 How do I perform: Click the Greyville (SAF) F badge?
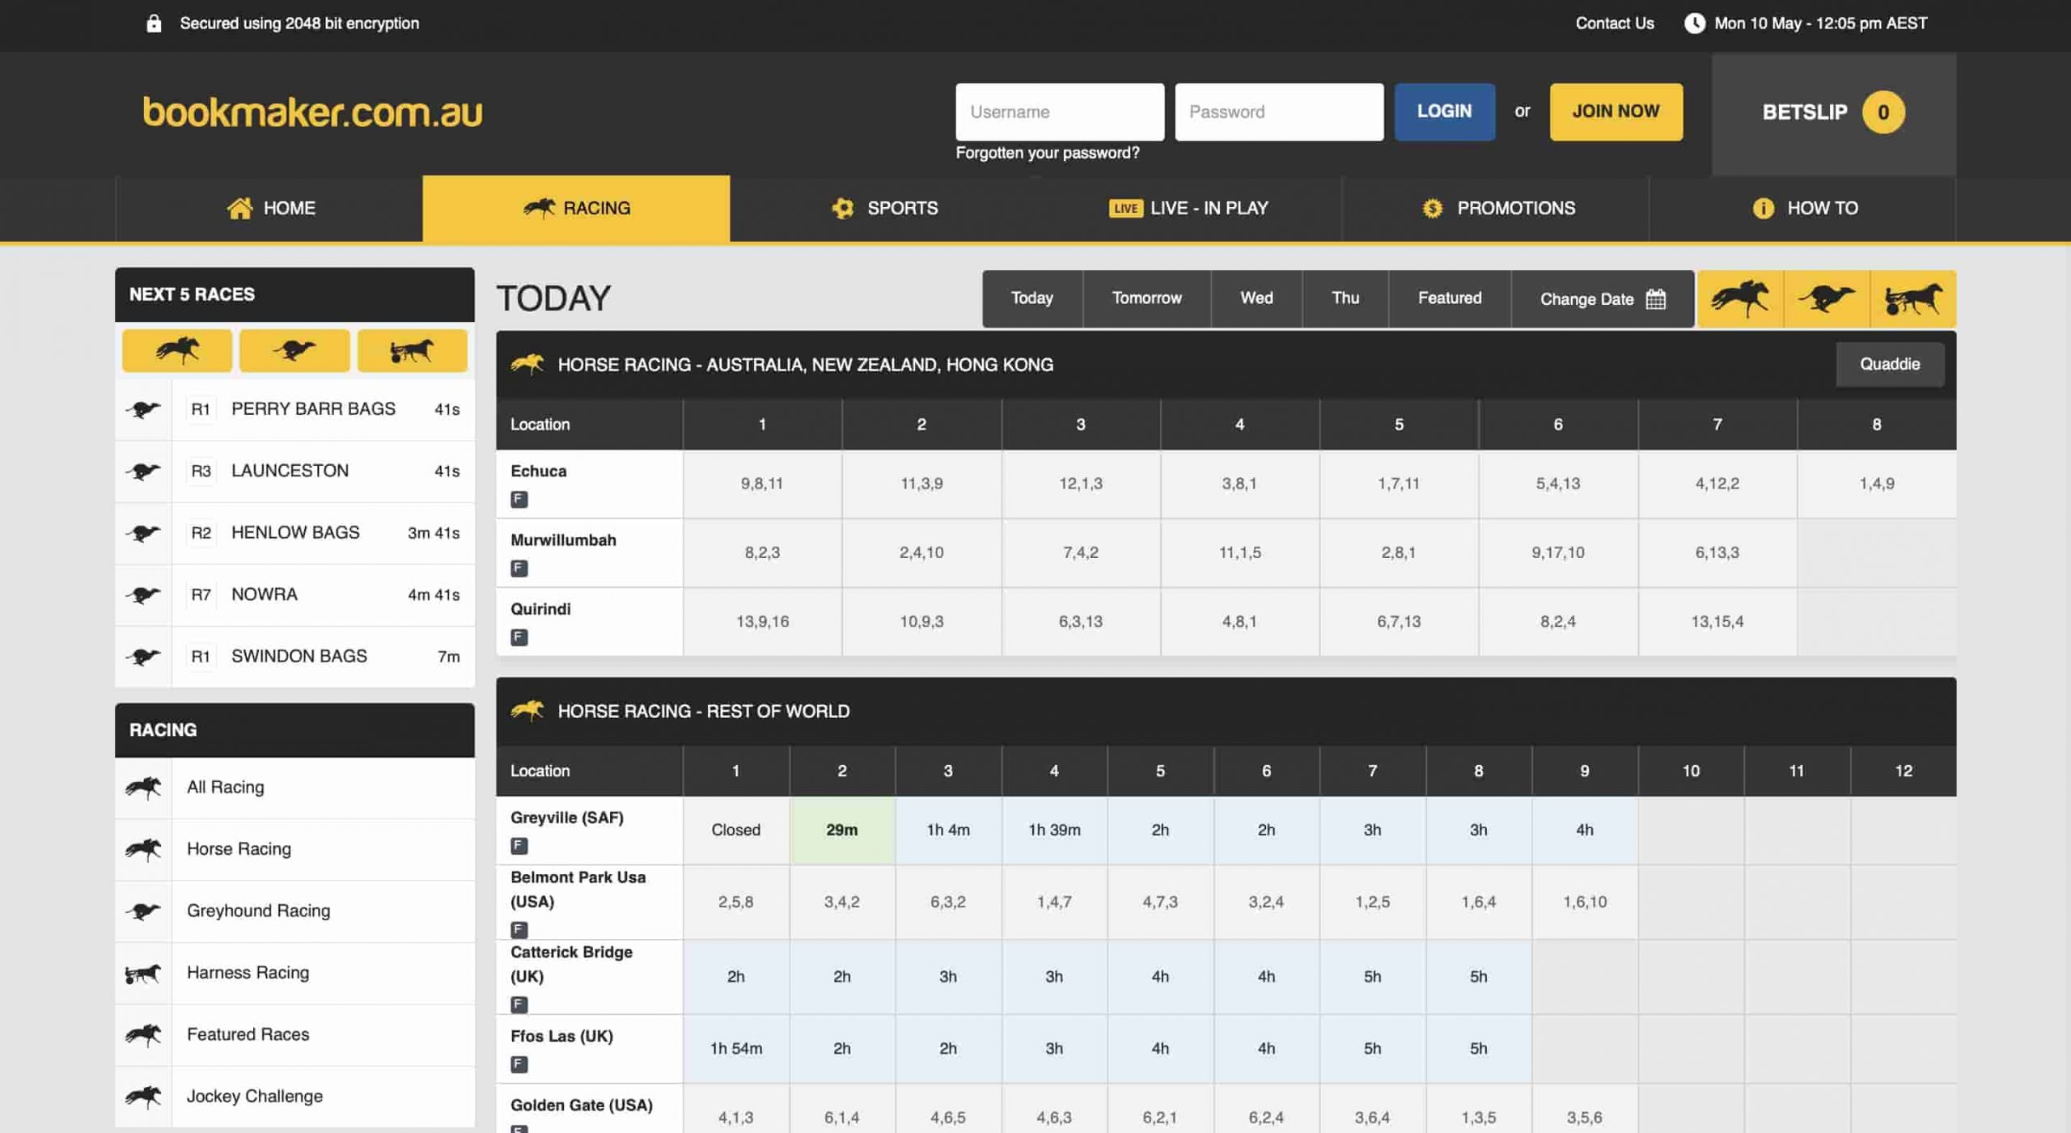click(519, 845)
